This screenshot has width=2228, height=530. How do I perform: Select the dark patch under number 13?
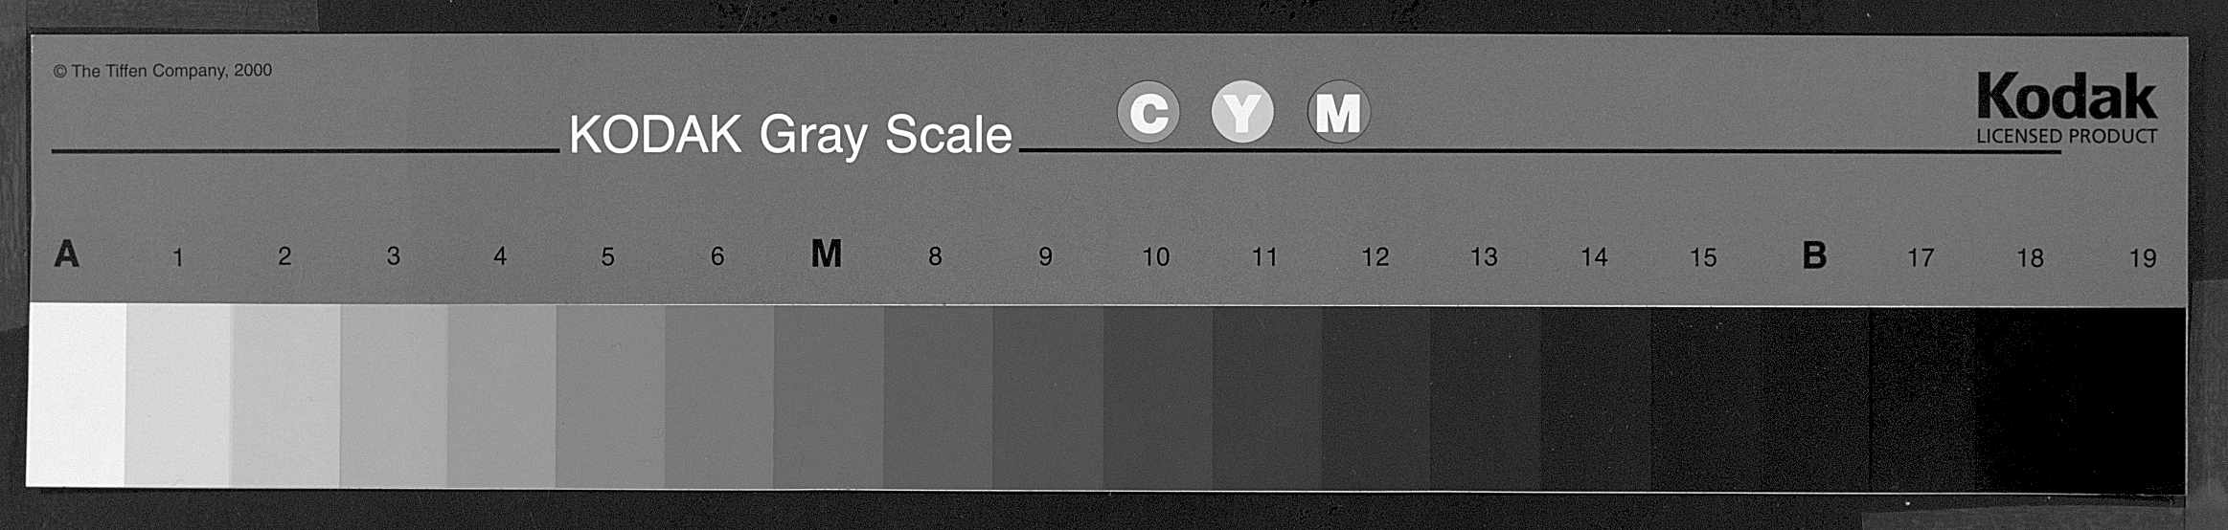pyautogui.click(x=1486, y=399)
